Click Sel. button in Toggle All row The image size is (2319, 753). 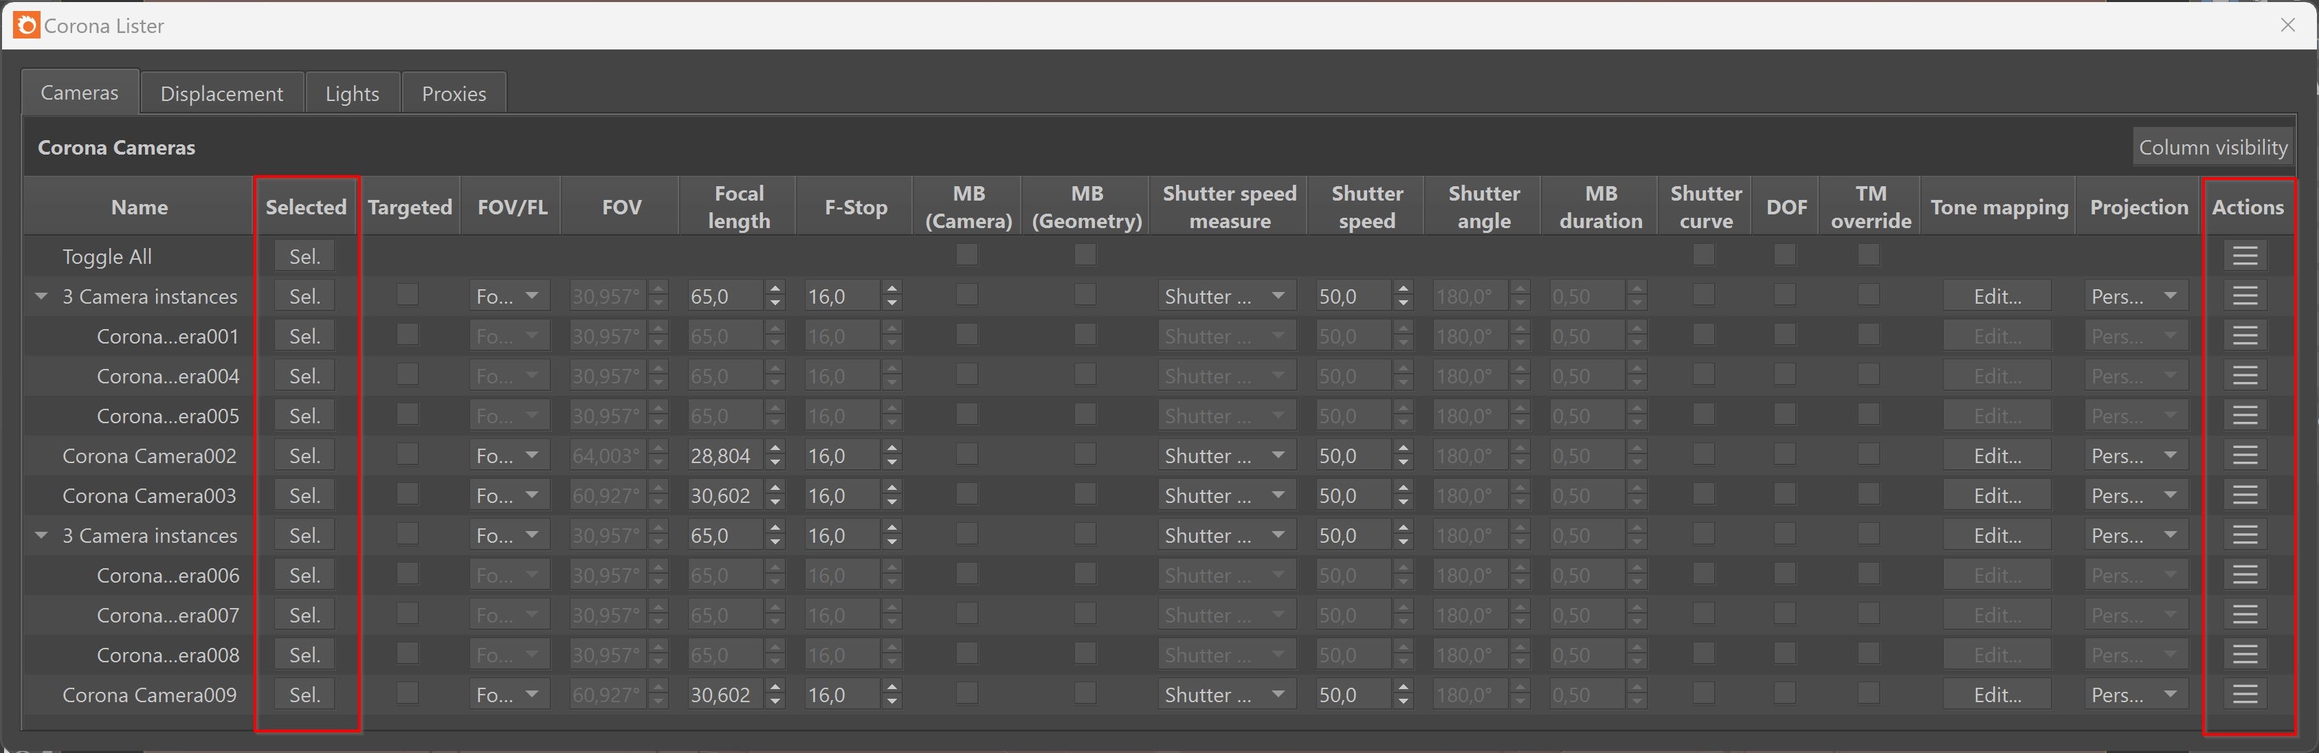[x=305, y=256]
